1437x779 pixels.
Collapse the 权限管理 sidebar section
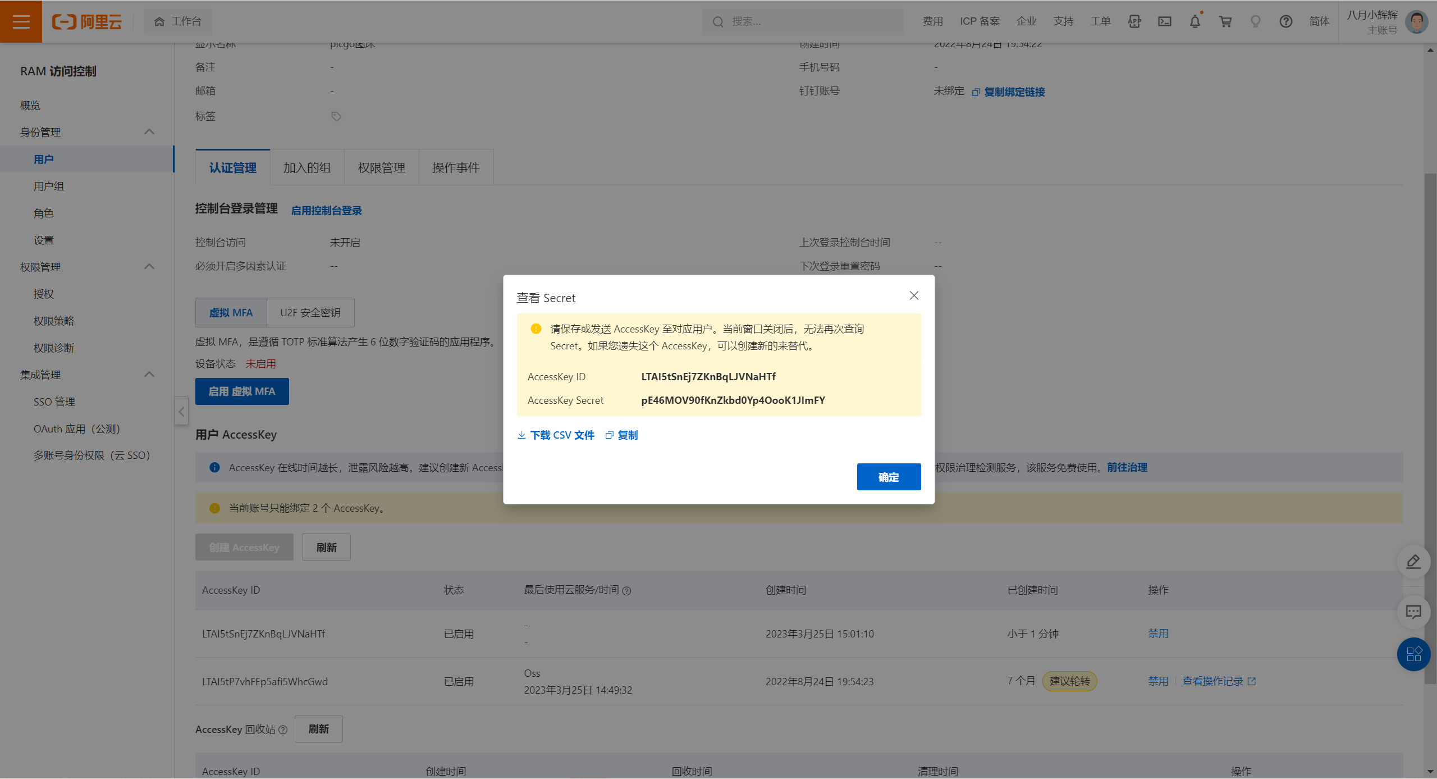pyautogui.click(x=149, y=267)
